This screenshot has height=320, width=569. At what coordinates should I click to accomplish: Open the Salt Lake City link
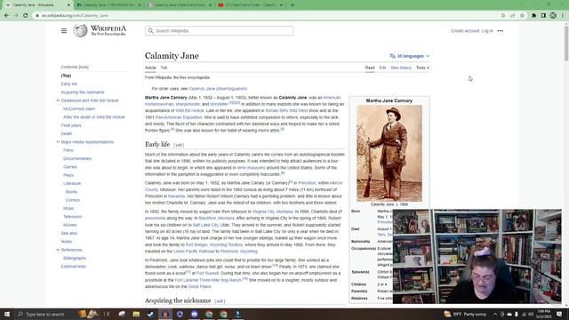(x=205, y=225)
